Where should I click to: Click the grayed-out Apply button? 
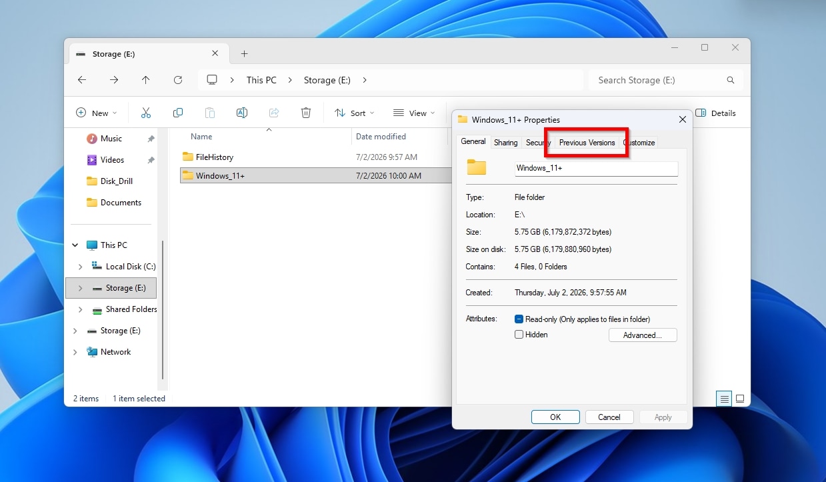point(663,417)
